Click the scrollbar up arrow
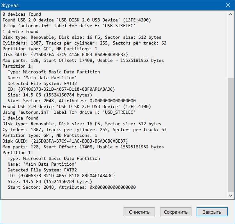Image resolution: width=235 pixels, height=224 pixels. (x=231, y=14)
